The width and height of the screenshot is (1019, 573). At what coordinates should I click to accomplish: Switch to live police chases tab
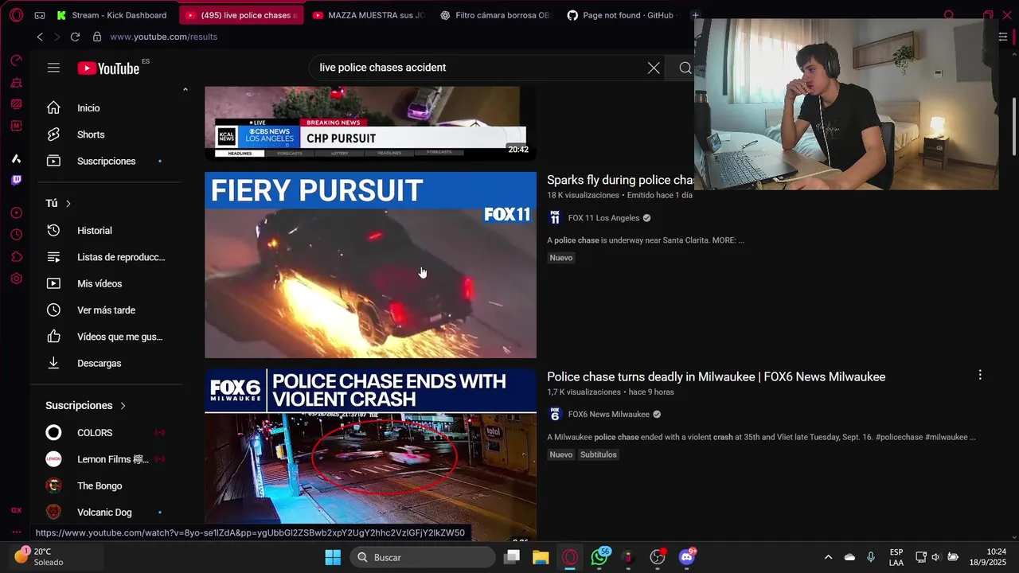click(x=241, y=15)
